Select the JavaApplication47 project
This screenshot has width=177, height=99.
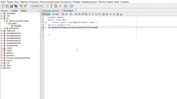tap(14, 41)
